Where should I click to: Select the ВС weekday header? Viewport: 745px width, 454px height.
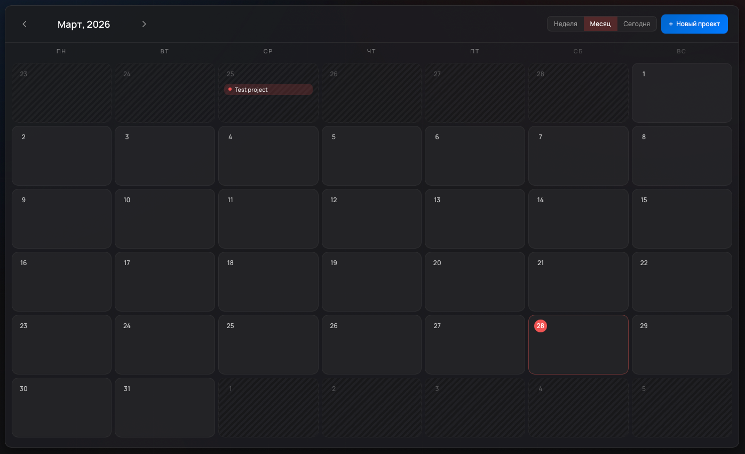(x=681, y=51)
